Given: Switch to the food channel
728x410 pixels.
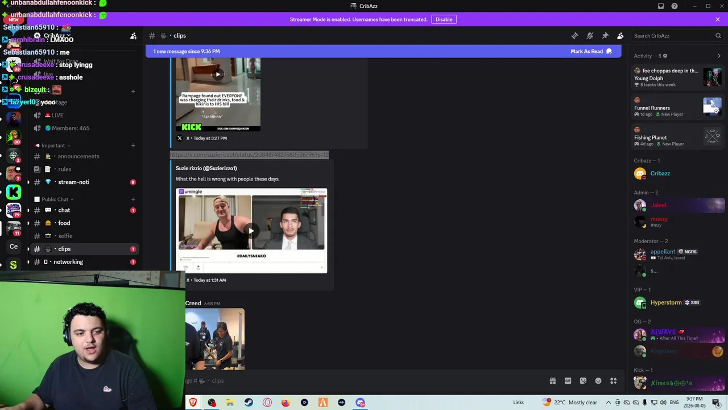Looking at the screenshot, I should tap(84, 223).
